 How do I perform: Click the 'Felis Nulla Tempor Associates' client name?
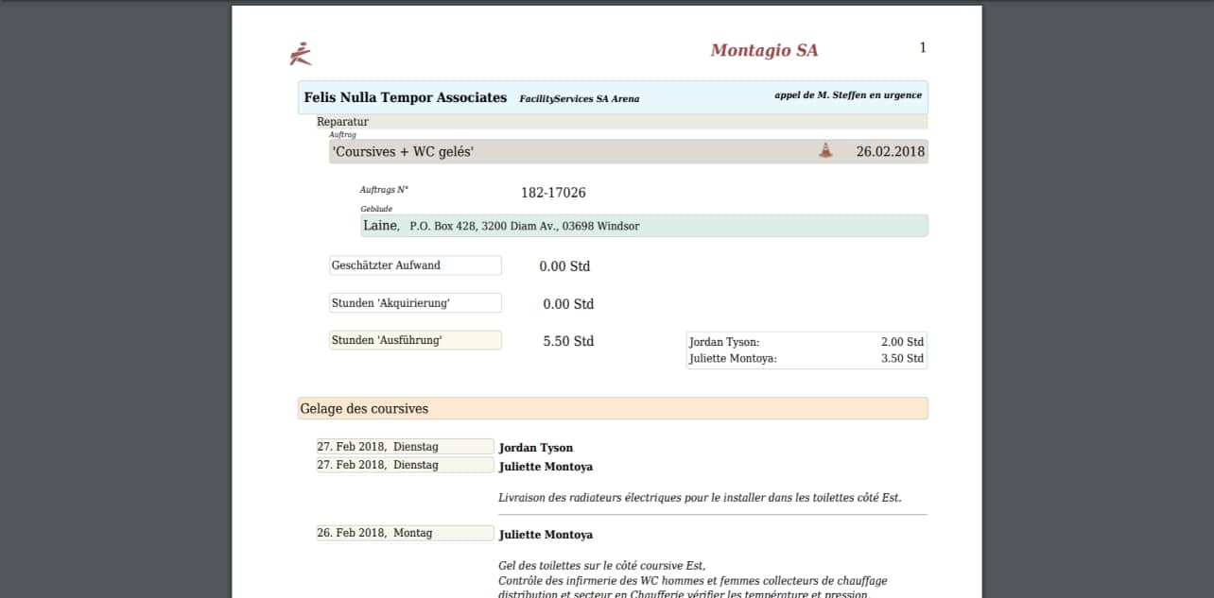(405, 97)
